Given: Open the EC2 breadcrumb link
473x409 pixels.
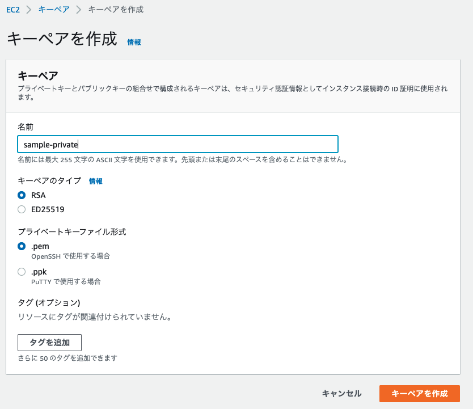Looking at the screenshot, I should [x=12, y=9].
